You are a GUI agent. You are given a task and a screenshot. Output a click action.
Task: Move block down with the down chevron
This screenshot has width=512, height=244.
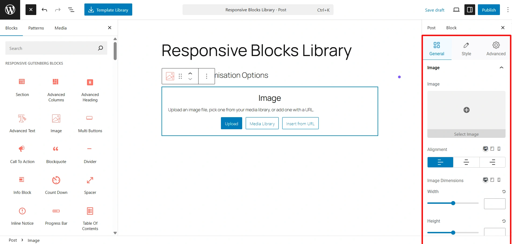(x=190, y=79)
